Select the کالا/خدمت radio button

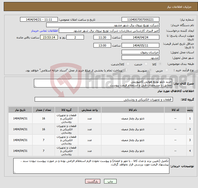[x=128, y=64]
